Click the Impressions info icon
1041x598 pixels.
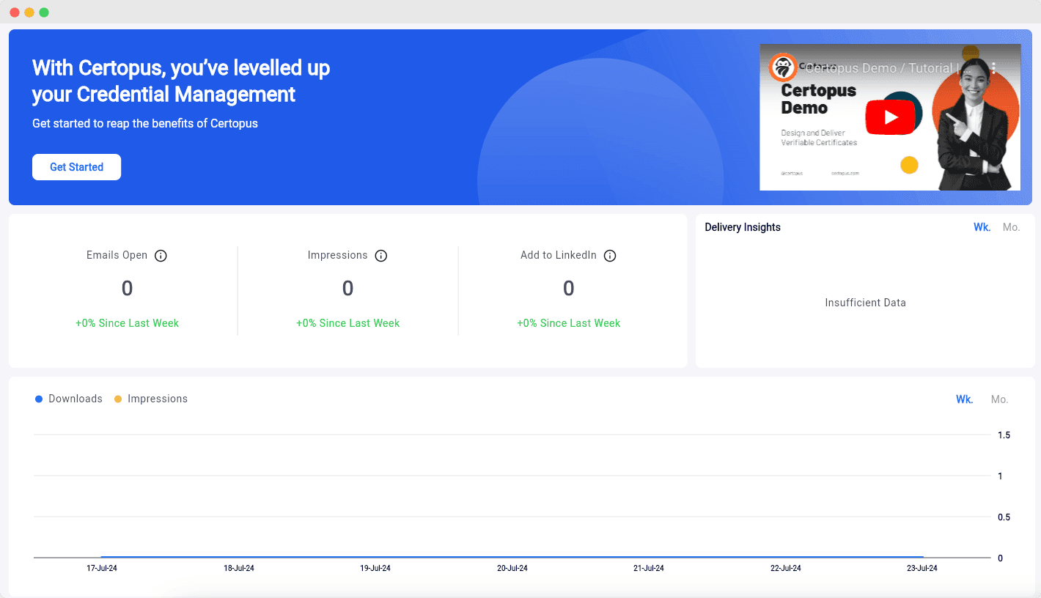coord(380,255)
